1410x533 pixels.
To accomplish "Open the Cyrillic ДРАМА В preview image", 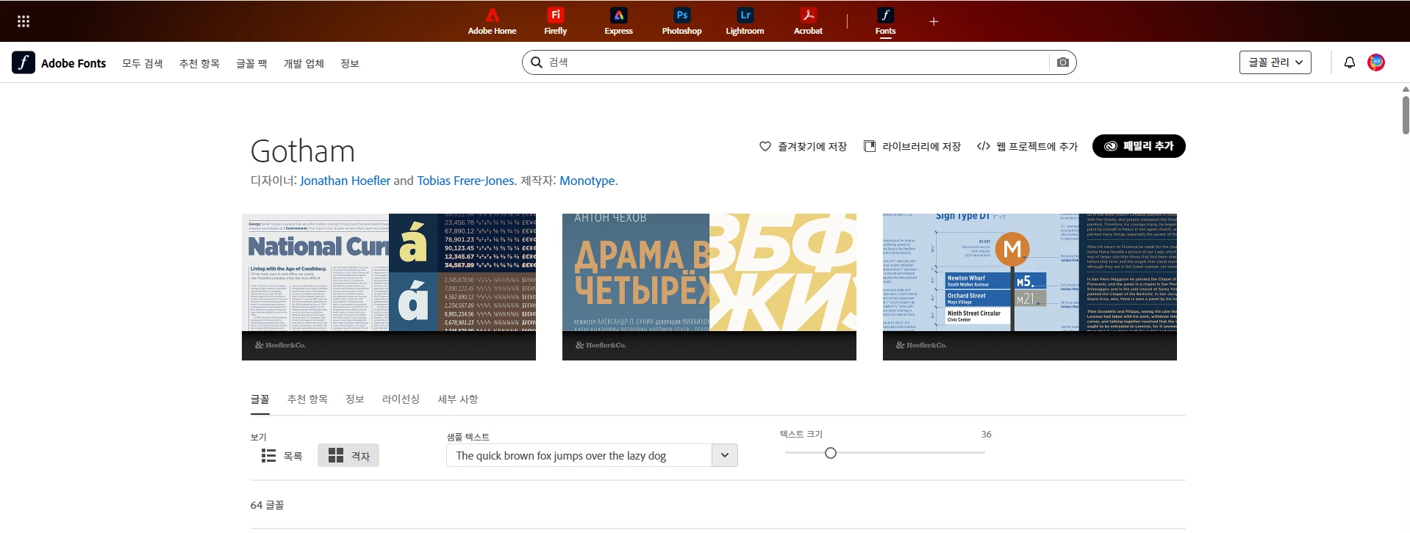I will click(x=709, y=287).
